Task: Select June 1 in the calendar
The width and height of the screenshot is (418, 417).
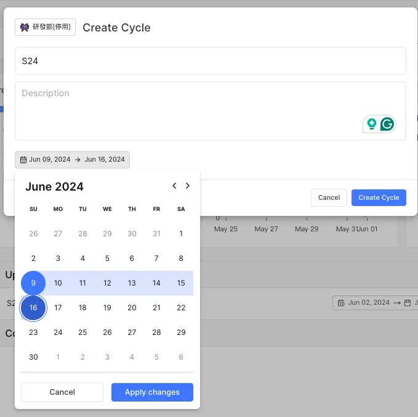Action: (x=181, y=234)
